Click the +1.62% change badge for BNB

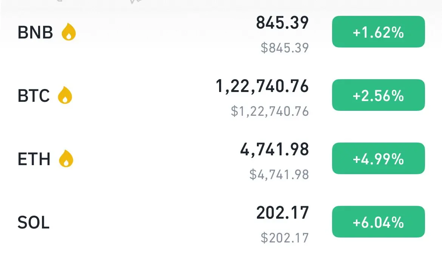point(378,32)
